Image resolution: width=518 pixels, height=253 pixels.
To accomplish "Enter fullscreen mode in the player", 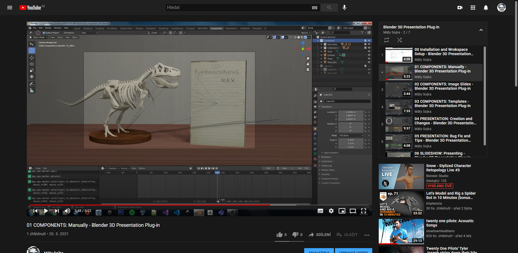I will (x=363, y=211).
